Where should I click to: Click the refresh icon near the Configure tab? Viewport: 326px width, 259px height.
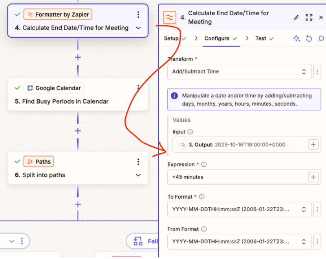pyautogui.click(x=309, y=38)
